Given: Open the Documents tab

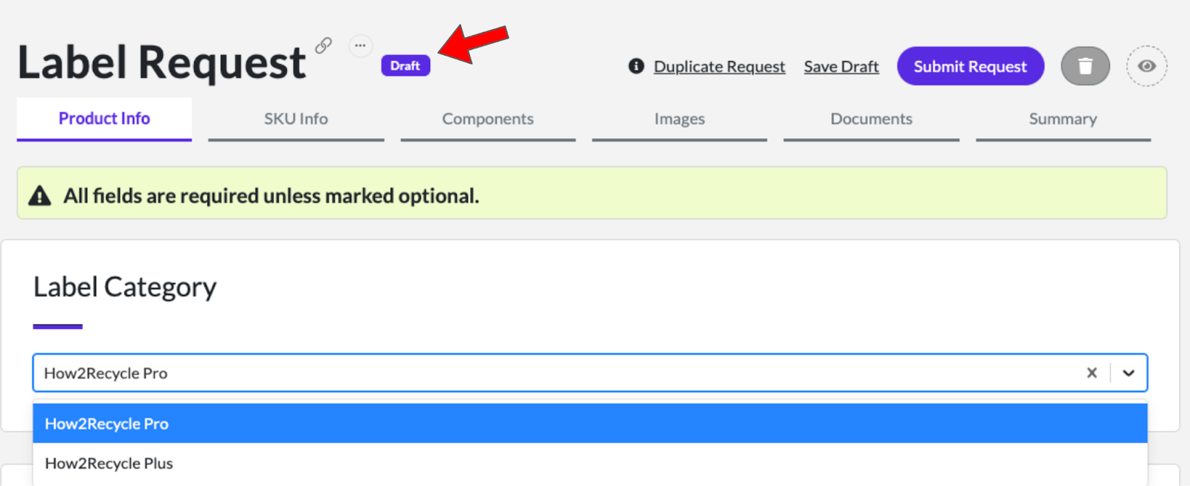Looking at the screenshot, I should (871, 119).
